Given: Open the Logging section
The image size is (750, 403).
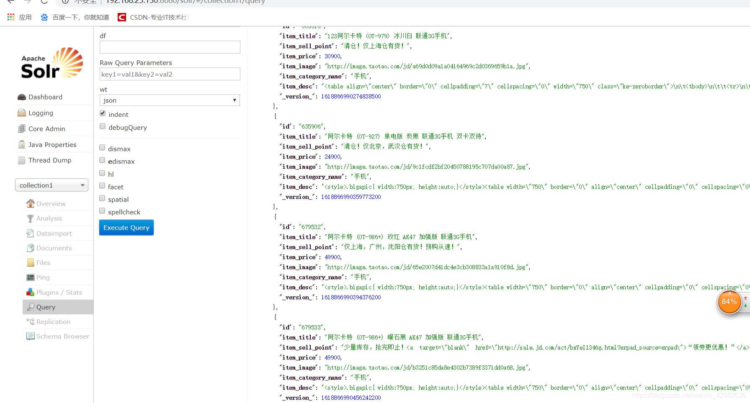Looking at the screenshot, I should pyautogui.click(x=41, y=113).
